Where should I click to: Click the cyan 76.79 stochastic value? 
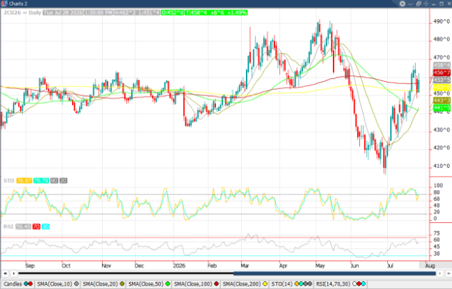click(41, 181)
